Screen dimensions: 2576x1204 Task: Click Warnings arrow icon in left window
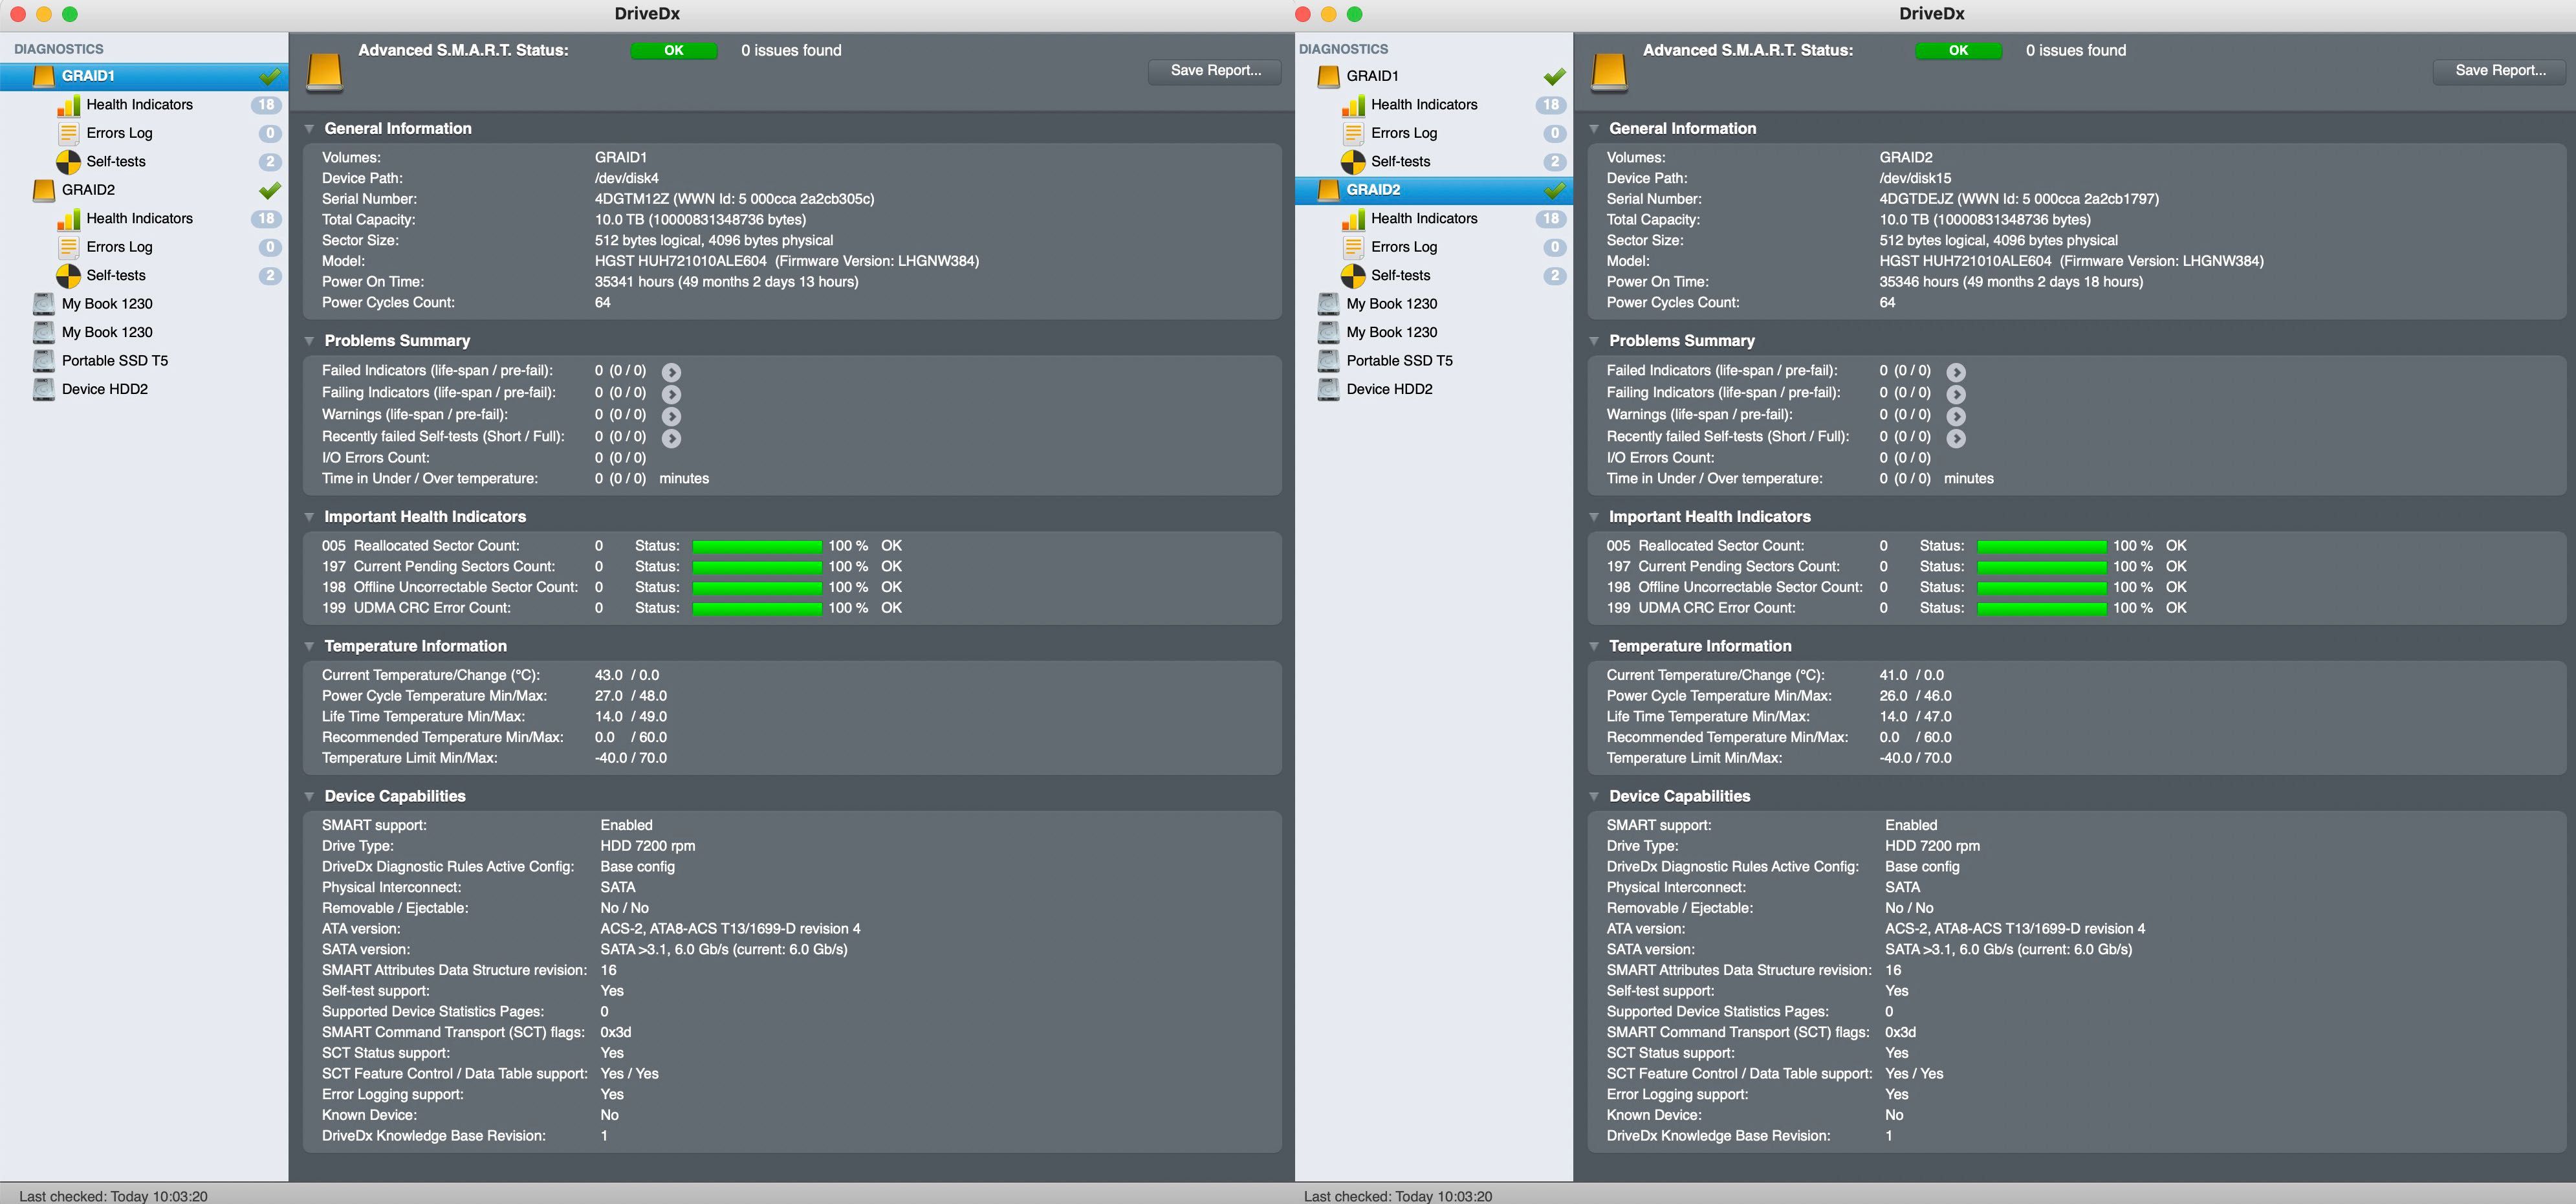click(672, 416)
